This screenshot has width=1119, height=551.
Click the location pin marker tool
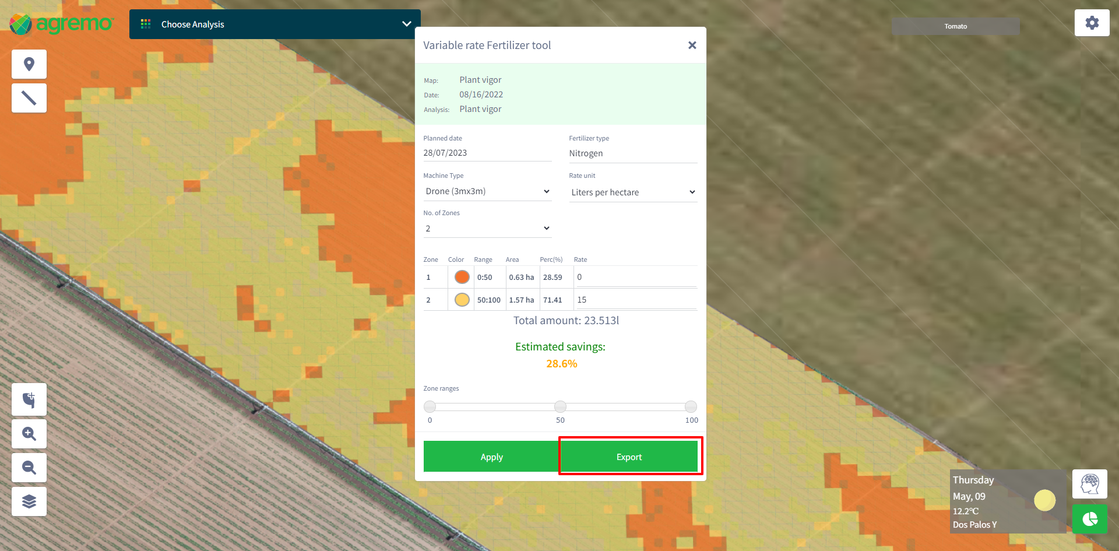(29, 64)
